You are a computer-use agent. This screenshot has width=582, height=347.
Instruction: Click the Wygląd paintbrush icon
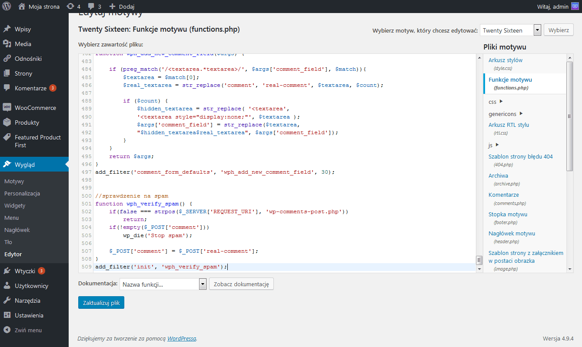[7, 165]
